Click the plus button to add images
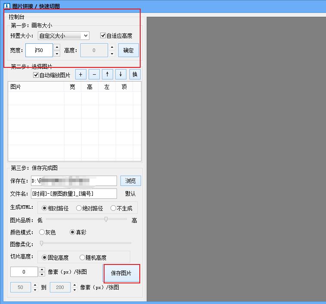 (80, 74)
